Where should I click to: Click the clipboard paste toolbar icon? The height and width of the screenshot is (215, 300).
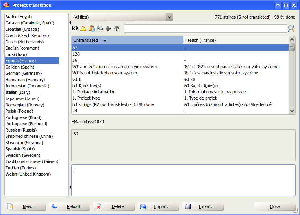point(91,28)
